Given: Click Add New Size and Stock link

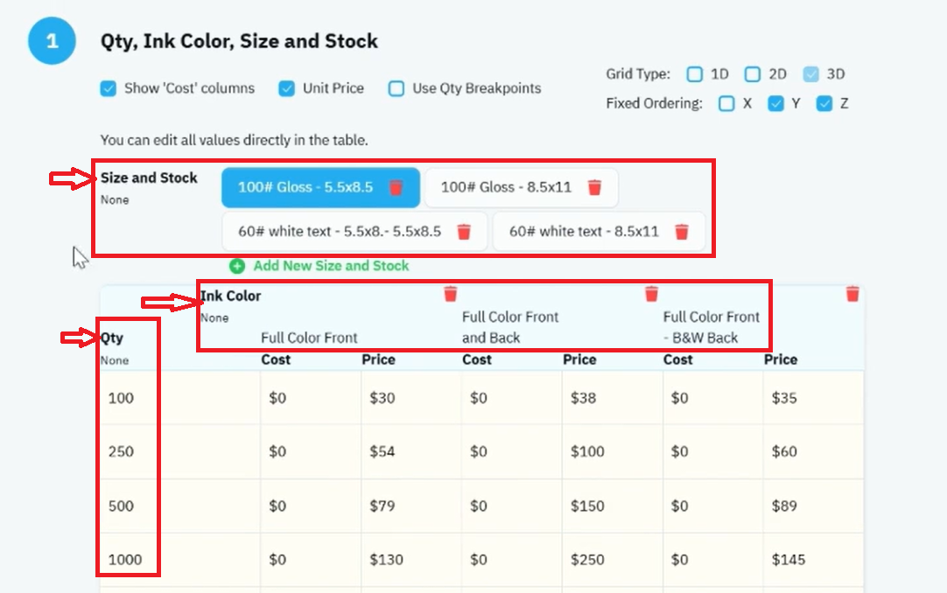Looking at the screenshot, I should click(x=331, y=266).
